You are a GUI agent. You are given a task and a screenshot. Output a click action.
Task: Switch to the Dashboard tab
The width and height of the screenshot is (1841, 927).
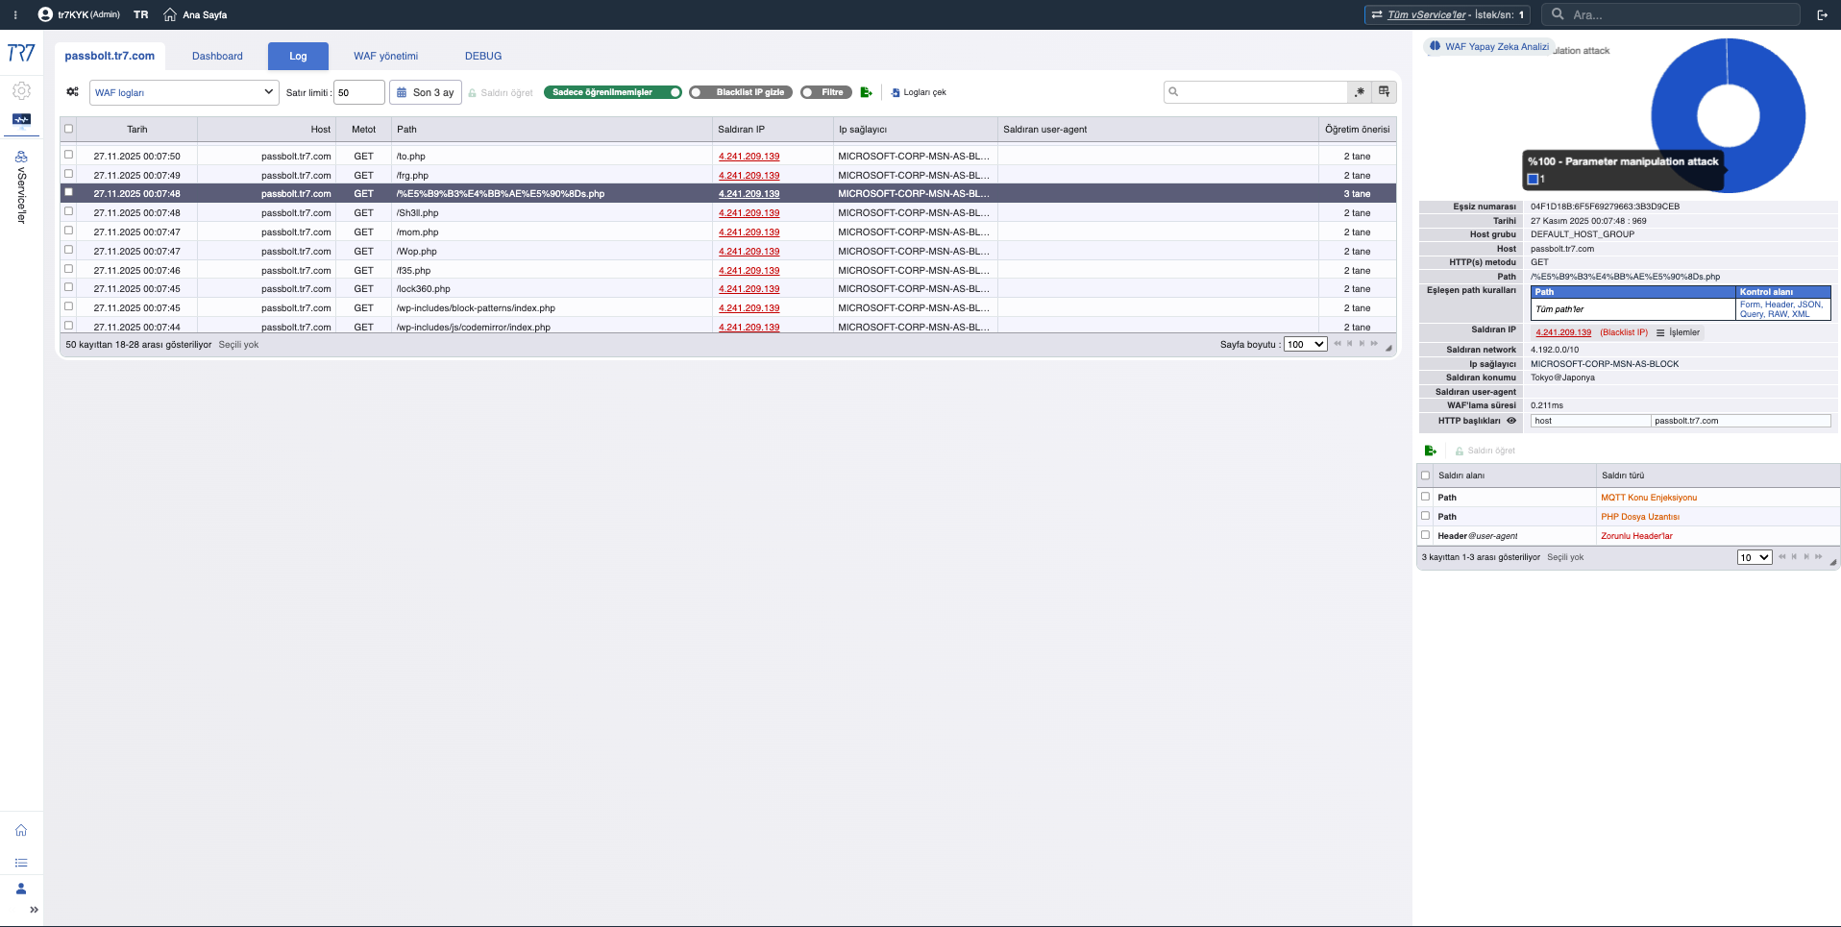[x=217, y=56]
